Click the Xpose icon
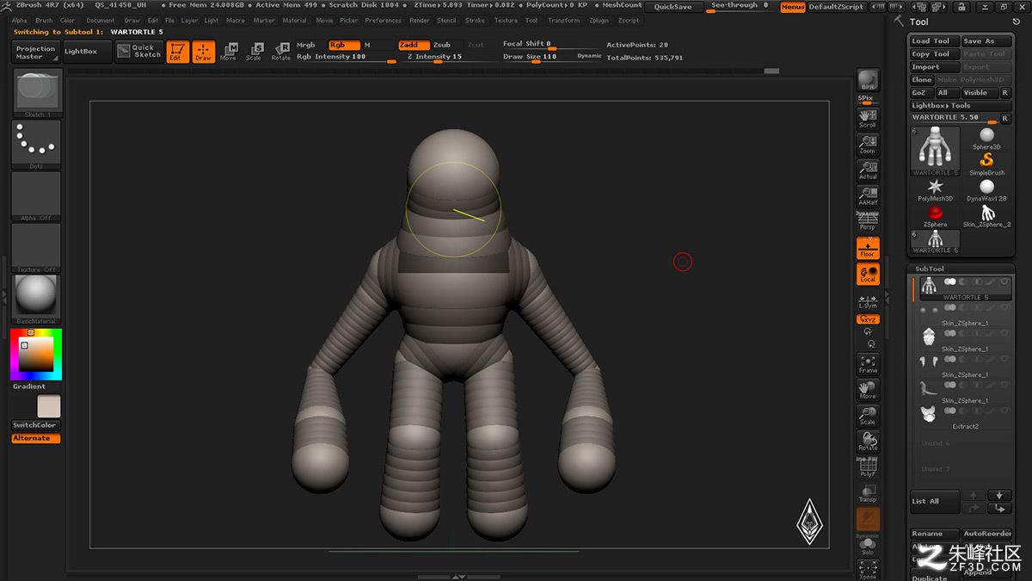Screen dimensions: 1032x581 point(868,569)
